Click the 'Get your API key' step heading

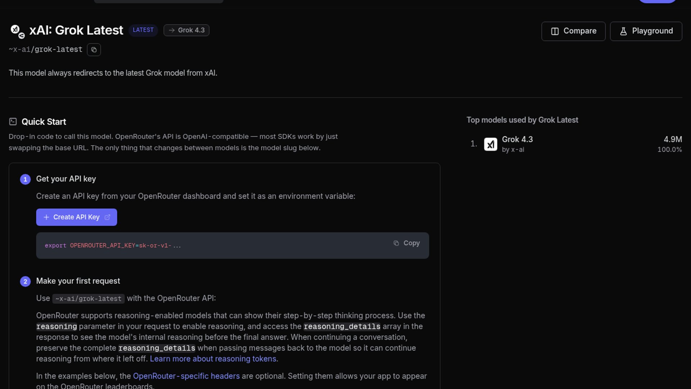pyautogui.click(x=66, y=179)
